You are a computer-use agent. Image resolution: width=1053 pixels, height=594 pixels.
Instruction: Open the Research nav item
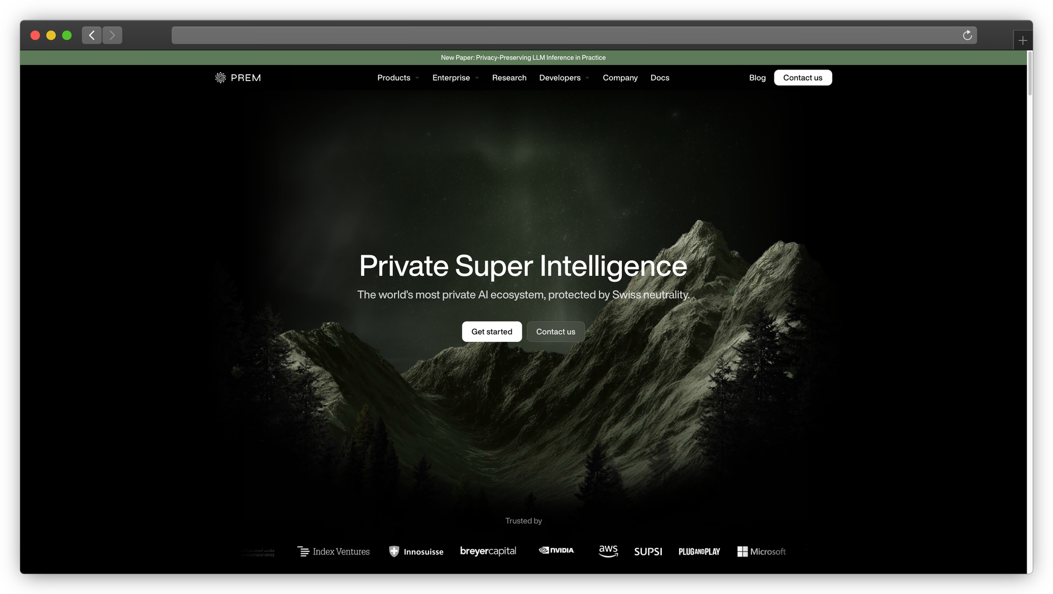(509, 78)
